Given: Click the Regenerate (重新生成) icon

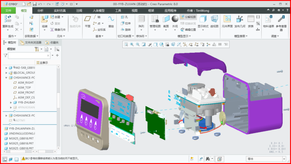Looking at the screenshot, I should (8, 20).
